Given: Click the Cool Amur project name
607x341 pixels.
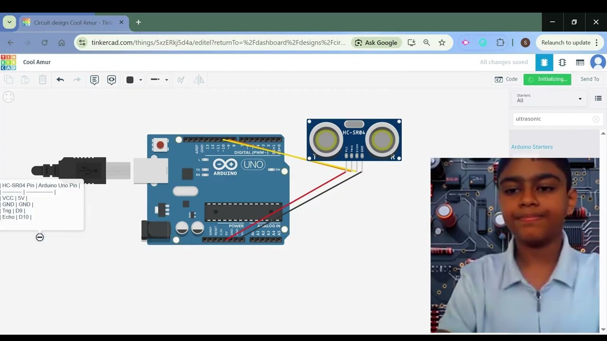Looking at the screenshot, I should [37, 62].
